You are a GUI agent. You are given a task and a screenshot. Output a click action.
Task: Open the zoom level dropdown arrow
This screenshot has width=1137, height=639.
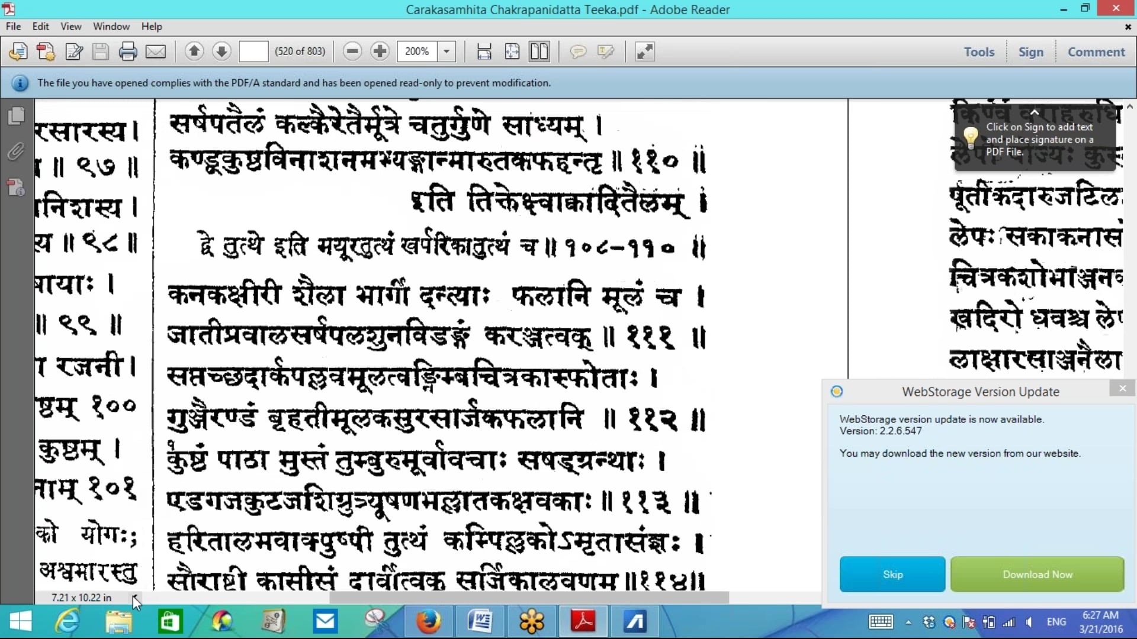(447, 51)
